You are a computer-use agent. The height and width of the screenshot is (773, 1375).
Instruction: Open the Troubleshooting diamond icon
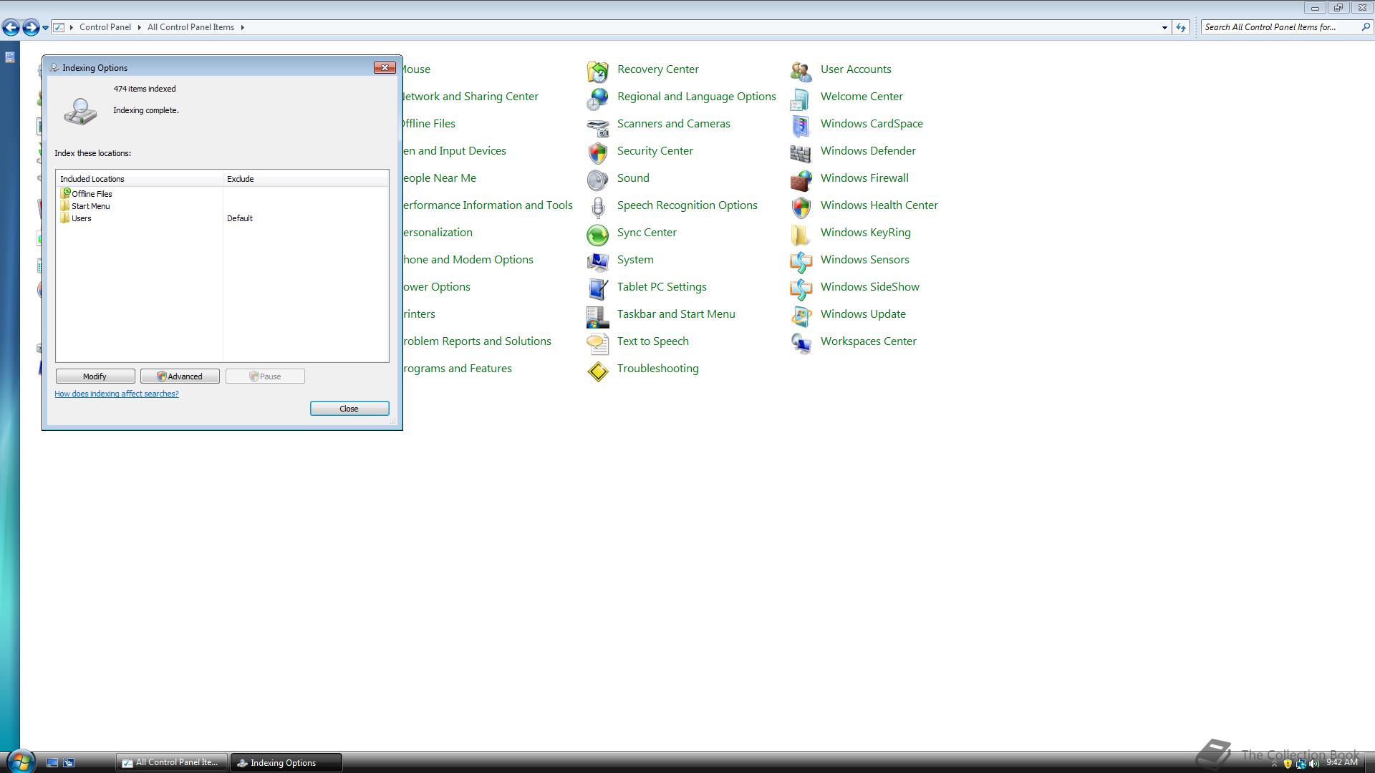point(597,370)
